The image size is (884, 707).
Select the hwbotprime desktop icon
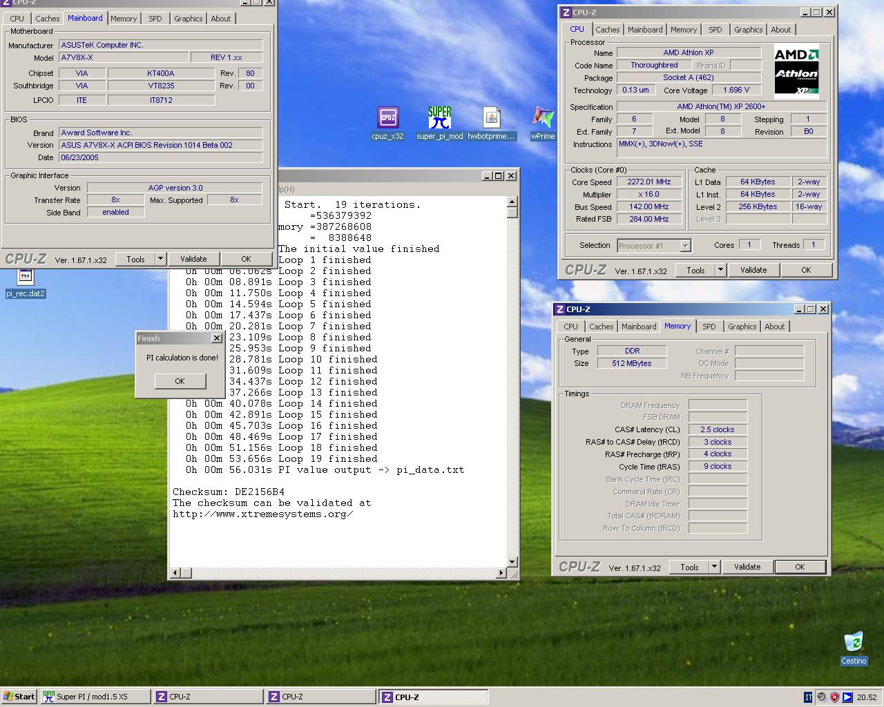point(491,123)
